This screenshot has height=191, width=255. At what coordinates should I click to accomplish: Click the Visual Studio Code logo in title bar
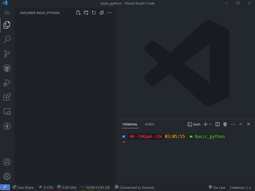(x=5, y=3)
